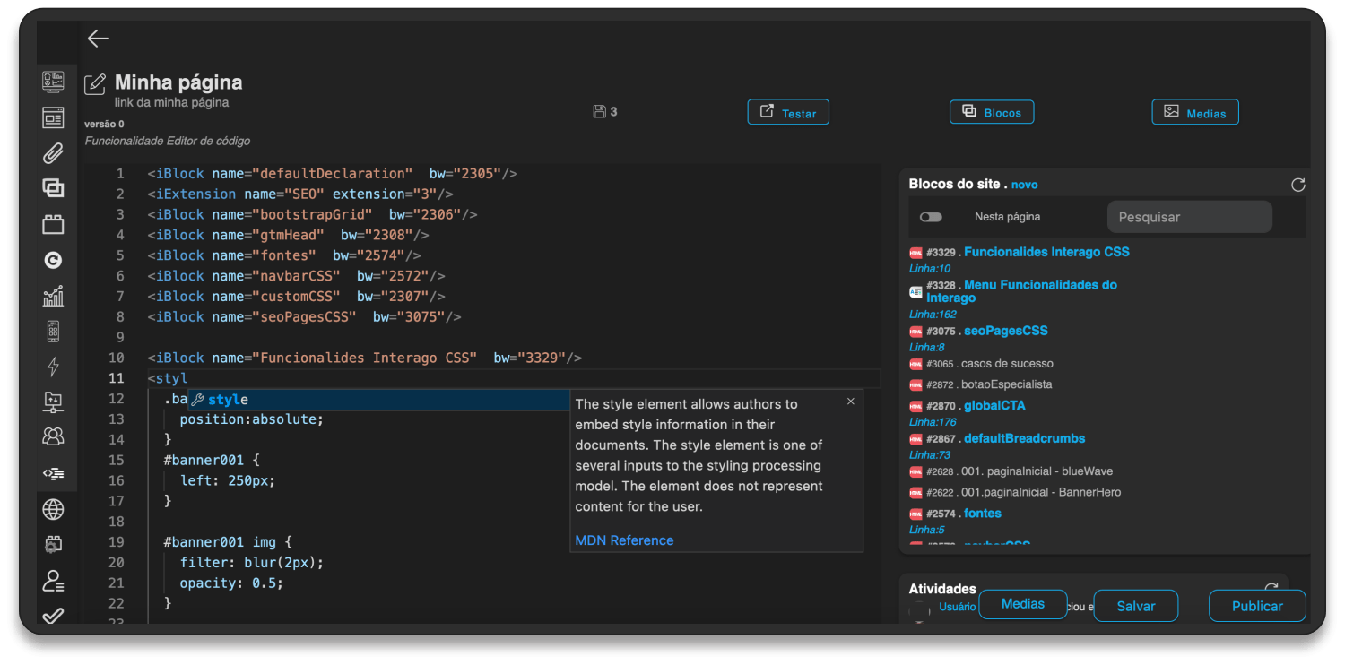The image size is (1345, 665).
Task: Refresh the Blocos do site panel
Action: (x=1297, y=185)
